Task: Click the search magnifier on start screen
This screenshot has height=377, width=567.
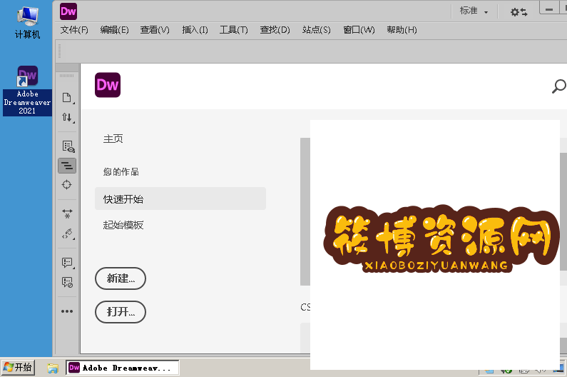Action: [x=558, y=86]
